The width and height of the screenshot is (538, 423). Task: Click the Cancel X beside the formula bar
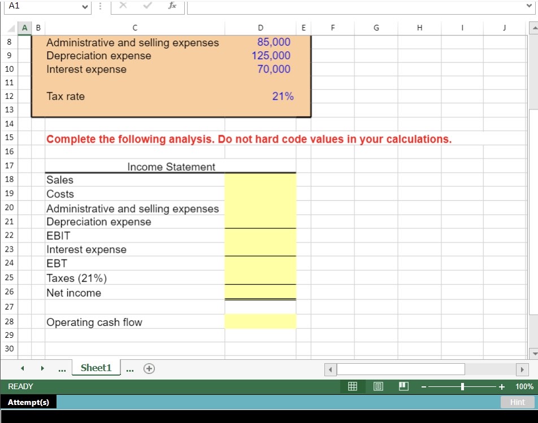[122, 6]
